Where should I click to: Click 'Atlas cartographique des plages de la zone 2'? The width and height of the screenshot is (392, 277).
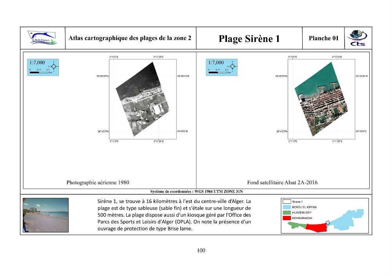[x=130, y=38]
